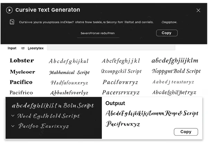Select the abcdefghjiijklm bold sample
The height and width of the screenshot is (146, 208).
175,61
